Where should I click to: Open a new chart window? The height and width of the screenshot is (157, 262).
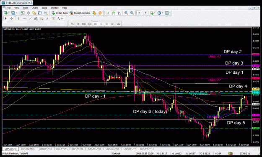pos(5,13)
